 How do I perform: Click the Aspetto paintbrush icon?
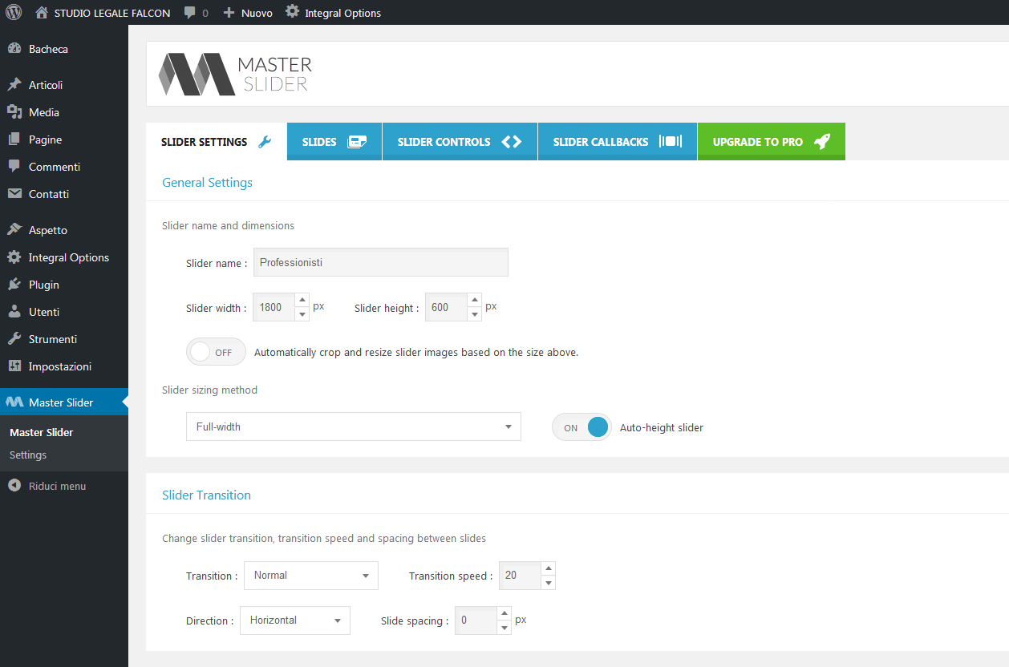(x=14, y=230)
